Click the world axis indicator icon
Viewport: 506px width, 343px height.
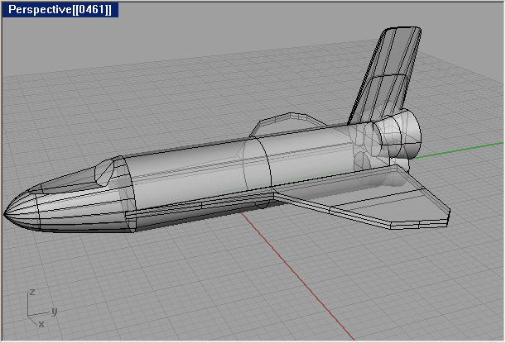(x=41, y=308)
